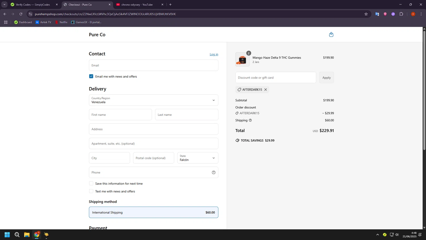The image size is (426, 240).
Task: Select the Checkout - Pure Co tab
Action: 80,5
